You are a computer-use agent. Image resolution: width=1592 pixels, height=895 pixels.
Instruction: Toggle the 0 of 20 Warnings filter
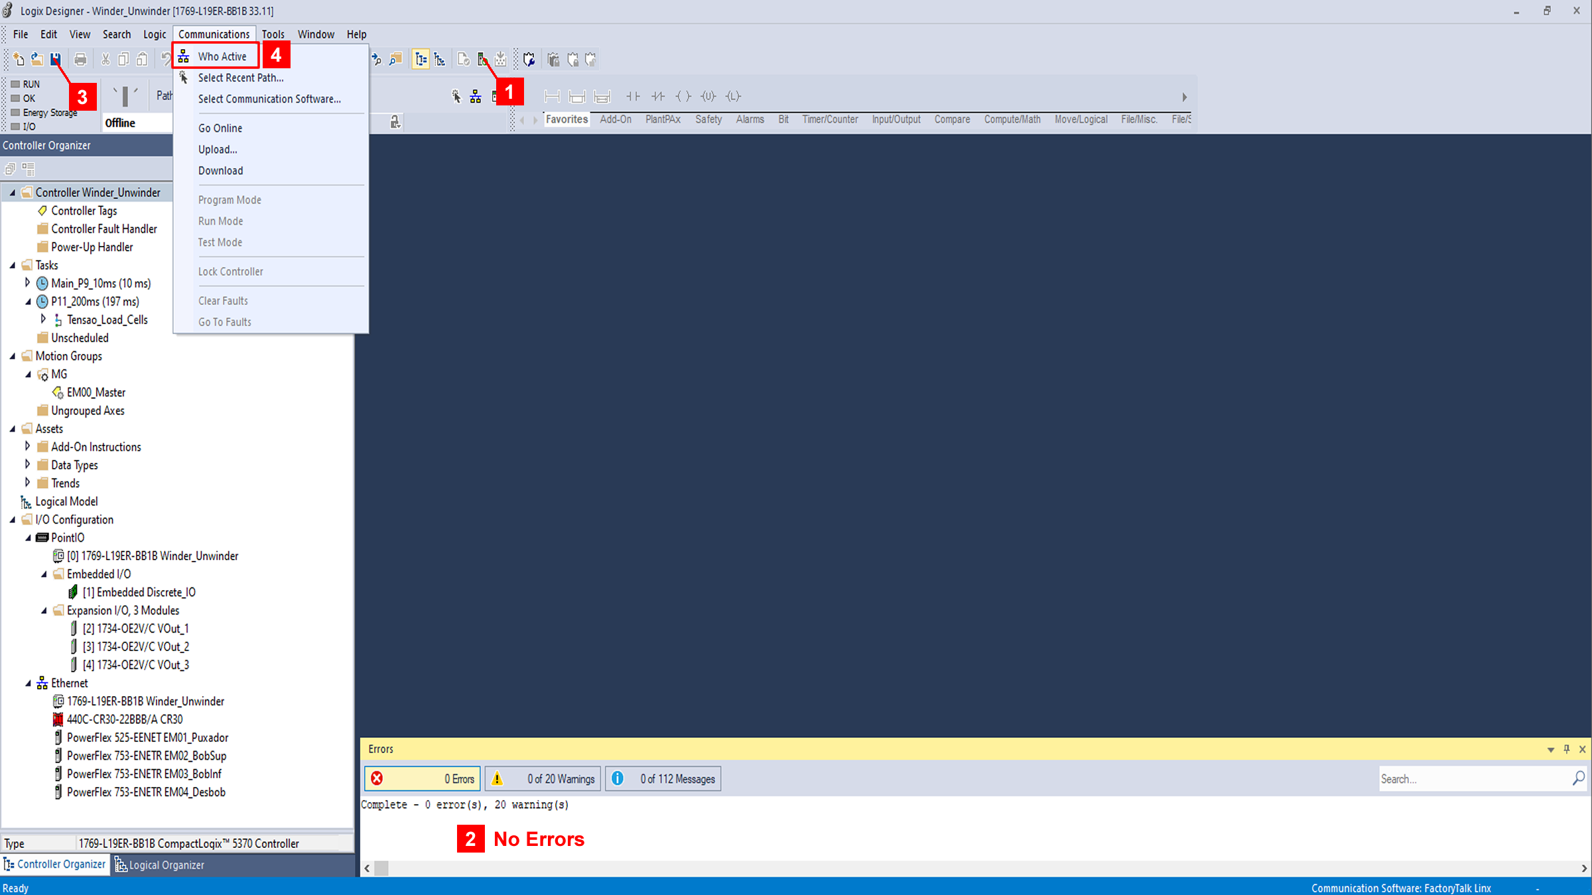[543, 779]
